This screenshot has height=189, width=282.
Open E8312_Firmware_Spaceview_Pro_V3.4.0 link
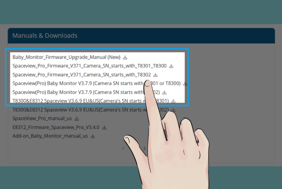56,127
